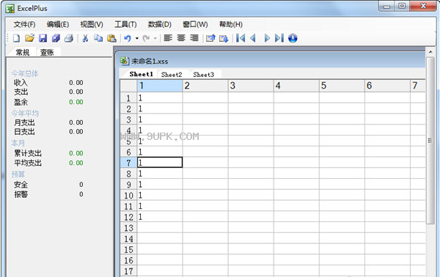Open the 视图(V) menu
440x277 pixels.
pyautogui.click(x=92, y=25)
